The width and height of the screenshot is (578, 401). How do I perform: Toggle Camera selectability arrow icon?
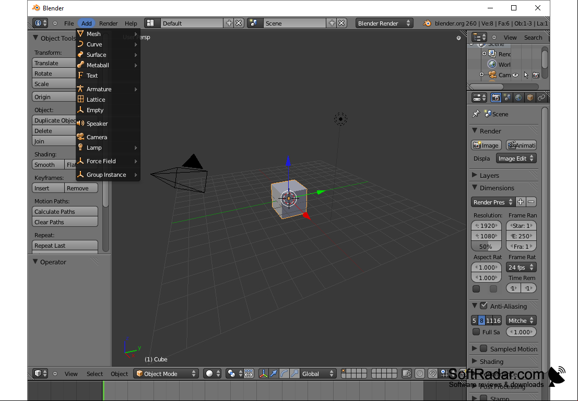click(526, 75)
